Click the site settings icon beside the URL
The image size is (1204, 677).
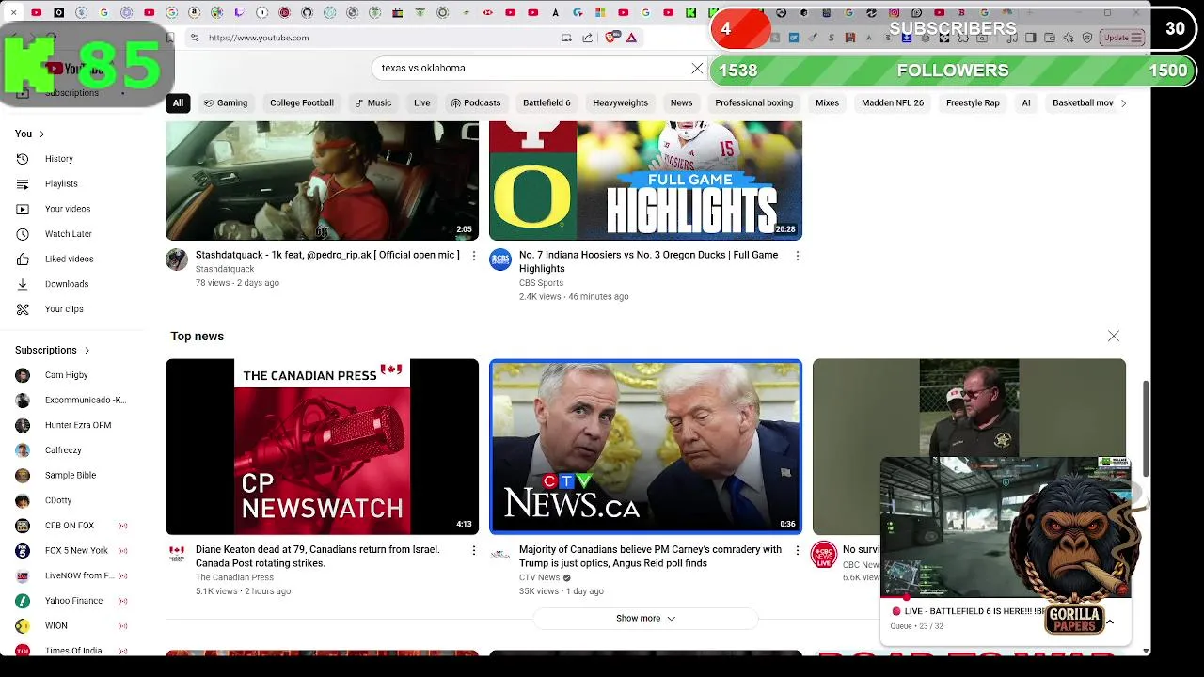[x=194, y=38]
